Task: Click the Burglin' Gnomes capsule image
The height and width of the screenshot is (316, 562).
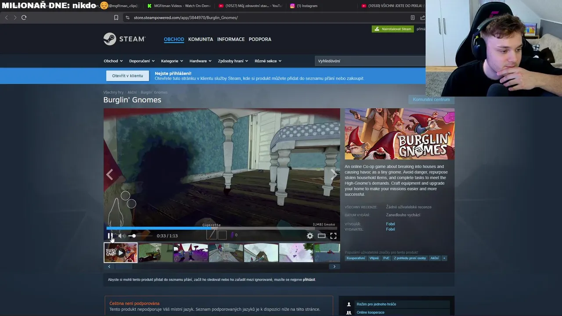Action: 400,134
